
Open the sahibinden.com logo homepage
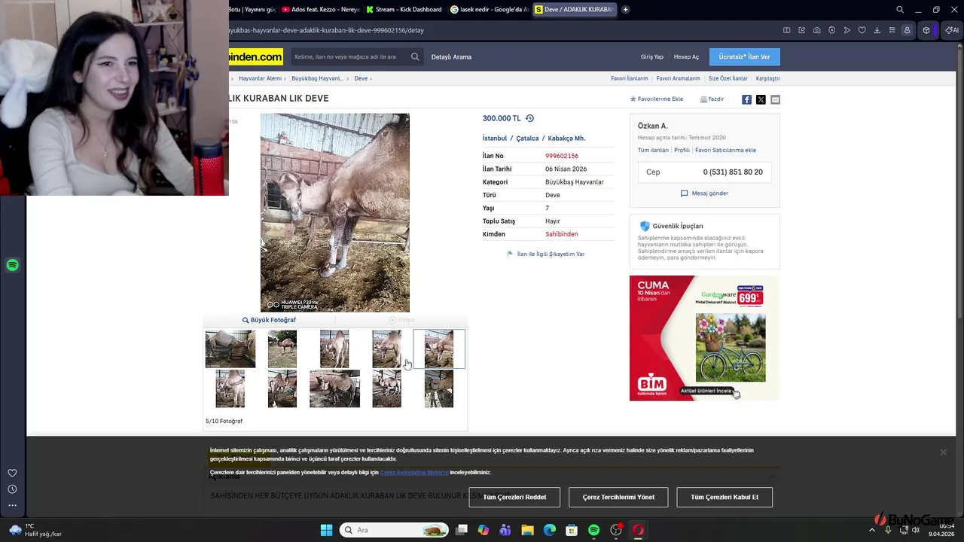pyautogui.click(x=256, y=56)
